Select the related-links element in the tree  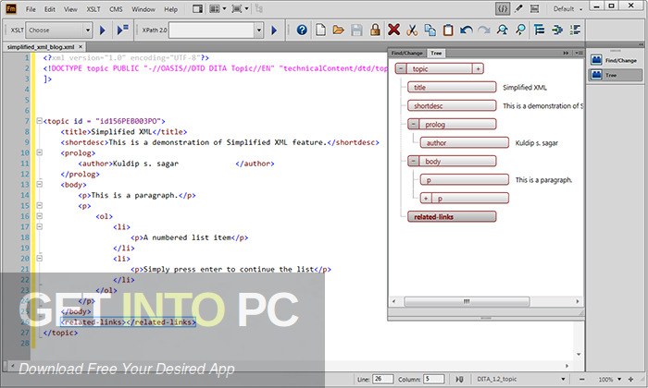(x=452, y=216)
